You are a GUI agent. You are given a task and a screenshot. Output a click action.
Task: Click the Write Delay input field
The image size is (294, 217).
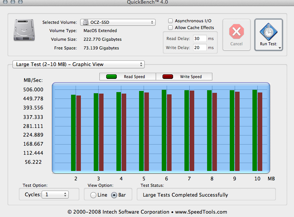[200, 48]
